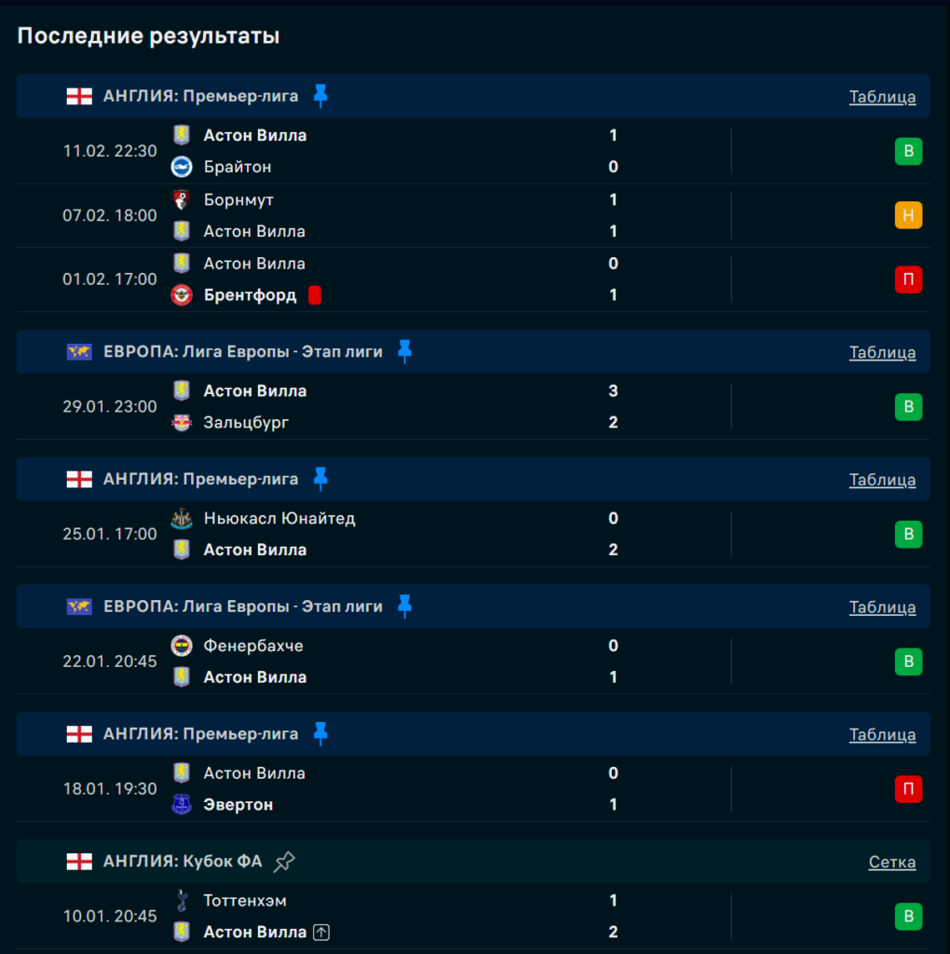
Task: Open the Астон Вилла vs Зальцбург match
Action: pyautogui.click(x=391, y=407)
